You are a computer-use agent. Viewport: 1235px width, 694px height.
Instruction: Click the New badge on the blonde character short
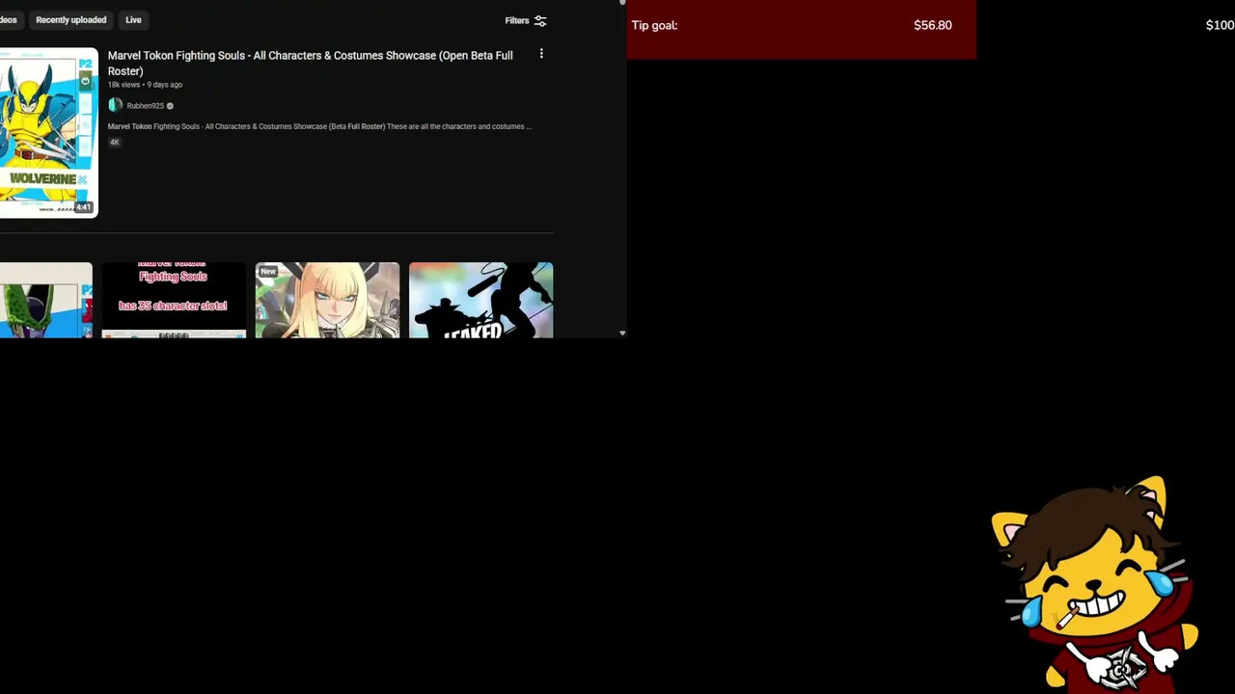coord(268,271)
